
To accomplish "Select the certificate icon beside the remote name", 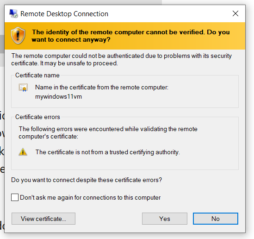I will point(23,88).
